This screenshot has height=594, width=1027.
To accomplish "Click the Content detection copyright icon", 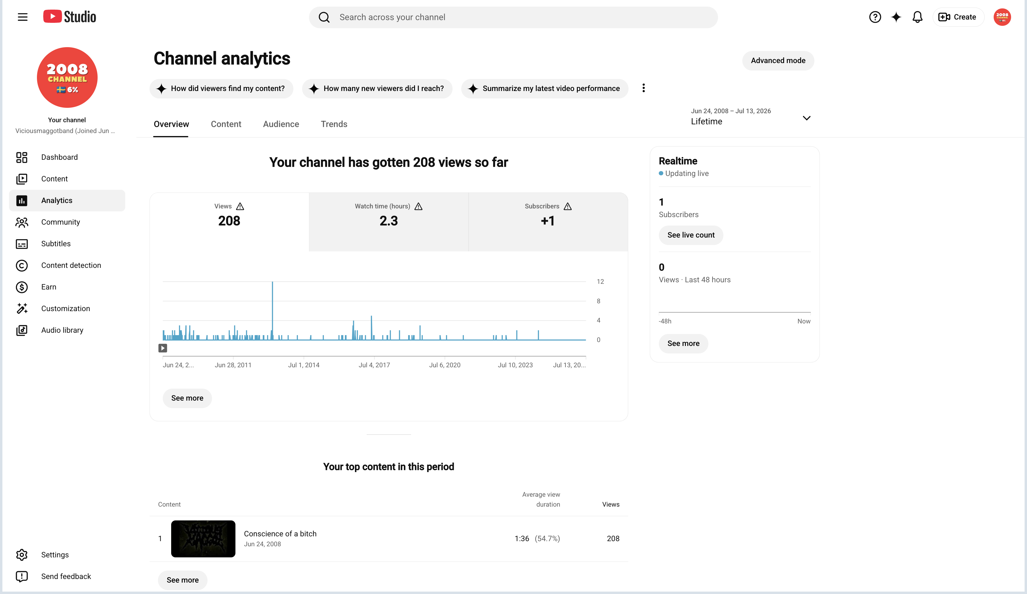I will pyautogui.click(x=22, y=265).
